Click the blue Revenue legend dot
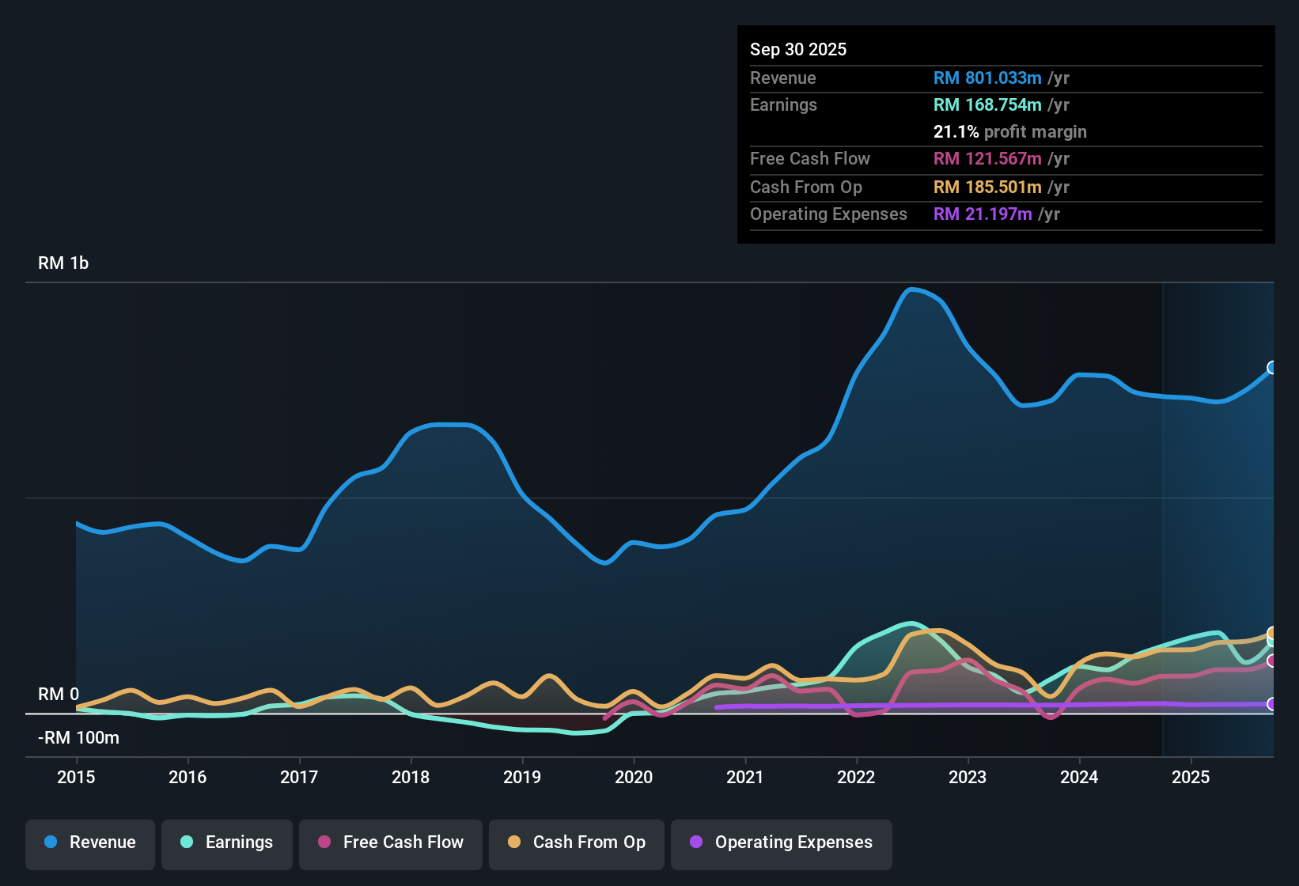The width and height of the screenshot is (1299, 886). click(51, 842)
